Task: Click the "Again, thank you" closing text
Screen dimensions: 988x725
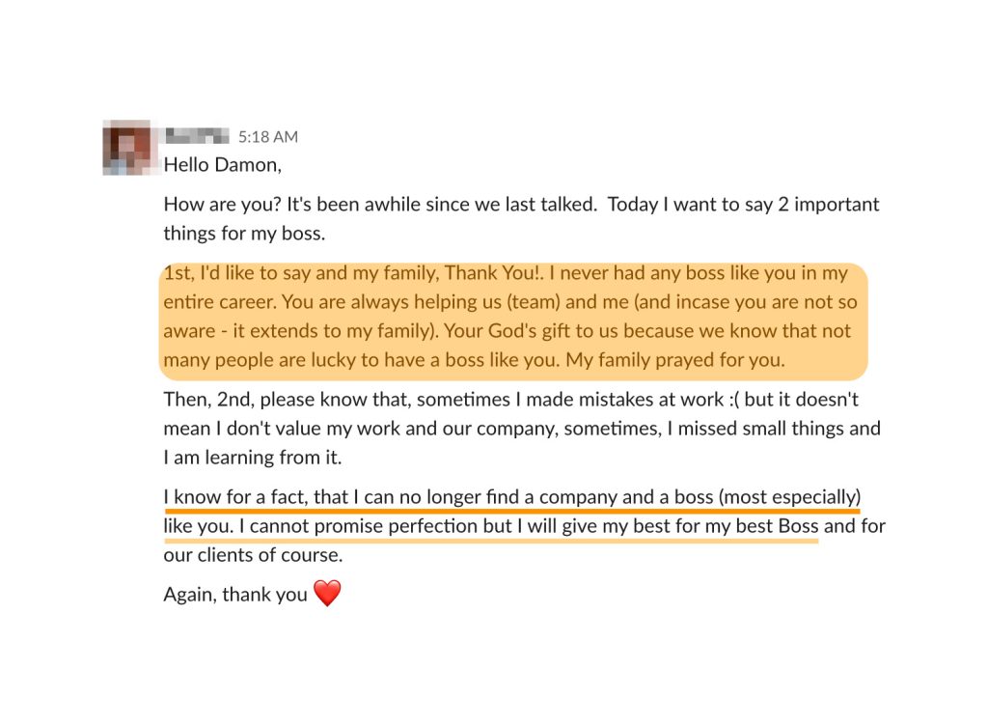Action: pyautogui.click(x=235, y=595)
